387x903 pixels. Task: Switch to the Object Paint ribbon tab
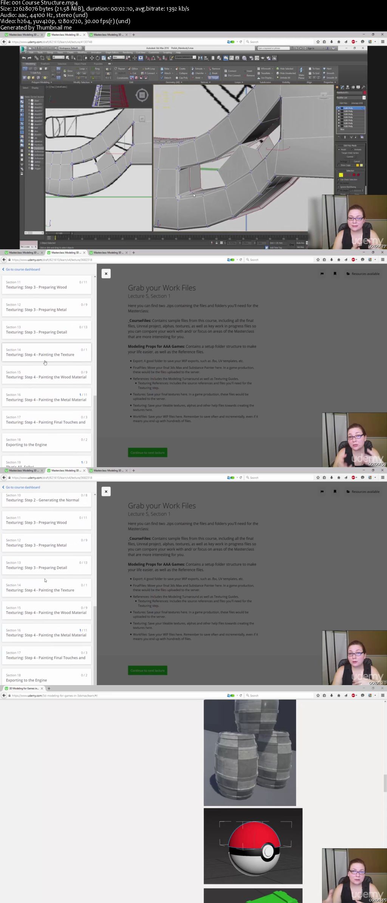(x=80, y=64)
